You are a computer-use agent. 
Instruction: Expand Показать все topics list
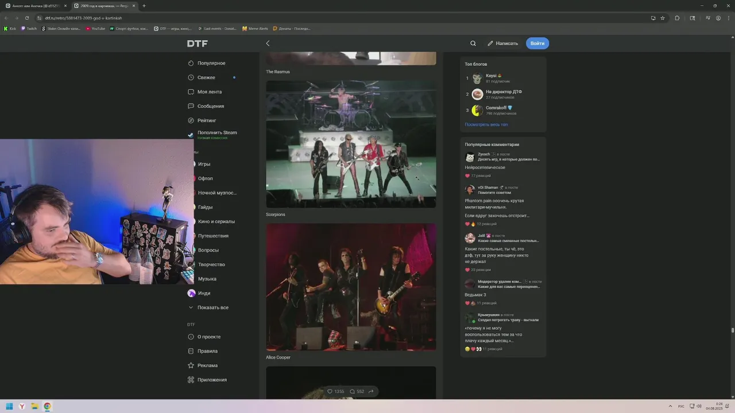point(212,307)
